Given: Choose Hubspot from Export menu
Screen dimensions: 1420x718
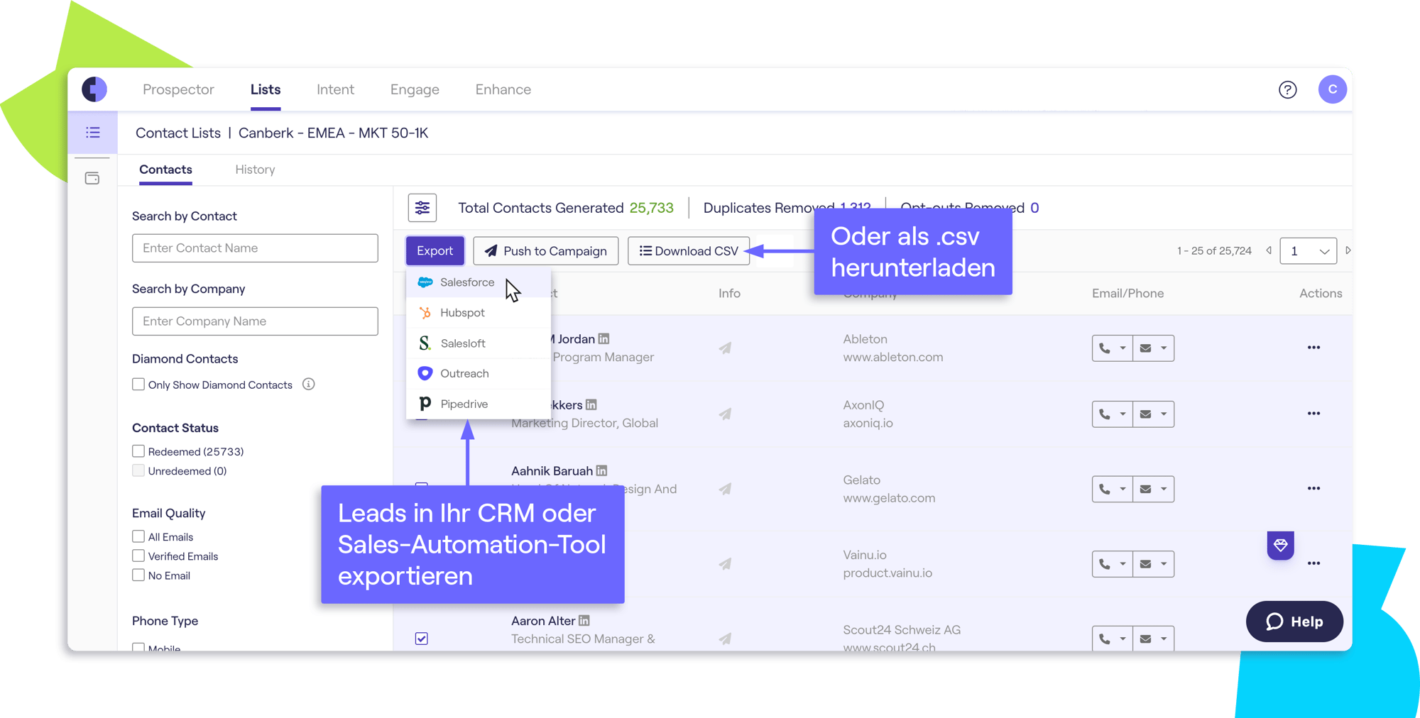Looking at the screenshot, I should (479, 312).
